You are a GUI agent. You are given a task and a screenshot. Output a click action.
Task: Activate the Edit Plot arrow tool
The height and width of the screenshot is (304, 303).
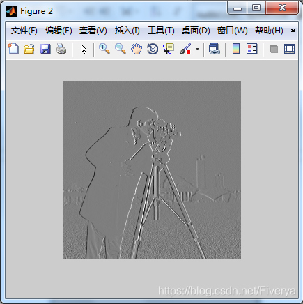pos(84,50)
